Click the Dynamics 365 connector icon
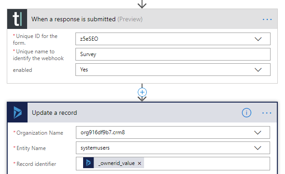The image size is (285, 174). (18, 113)
